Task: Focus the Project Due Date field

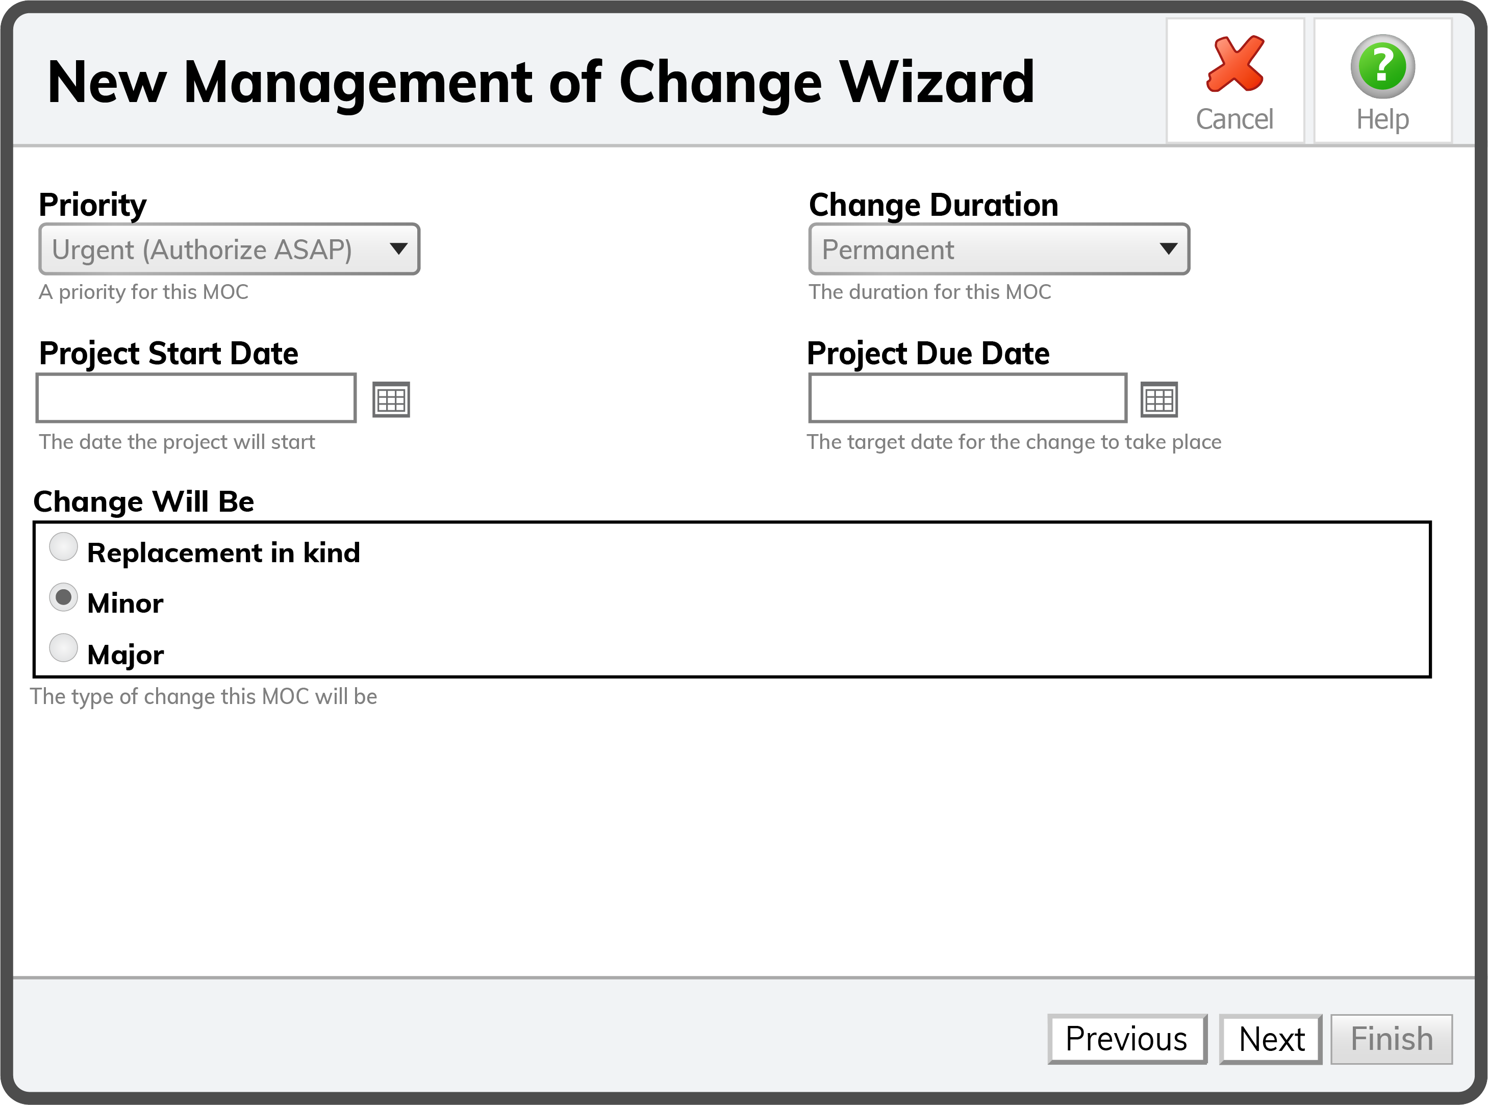Action: pyautogui.click(x=968, y=398)
